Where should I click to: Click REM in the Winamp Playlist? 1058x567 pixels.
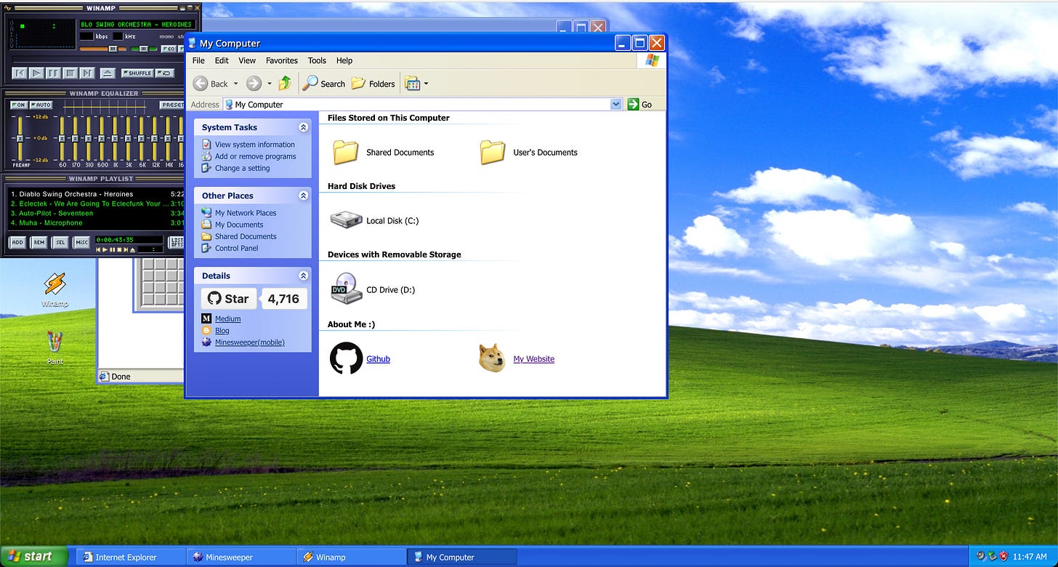click(x=39, y=242)
